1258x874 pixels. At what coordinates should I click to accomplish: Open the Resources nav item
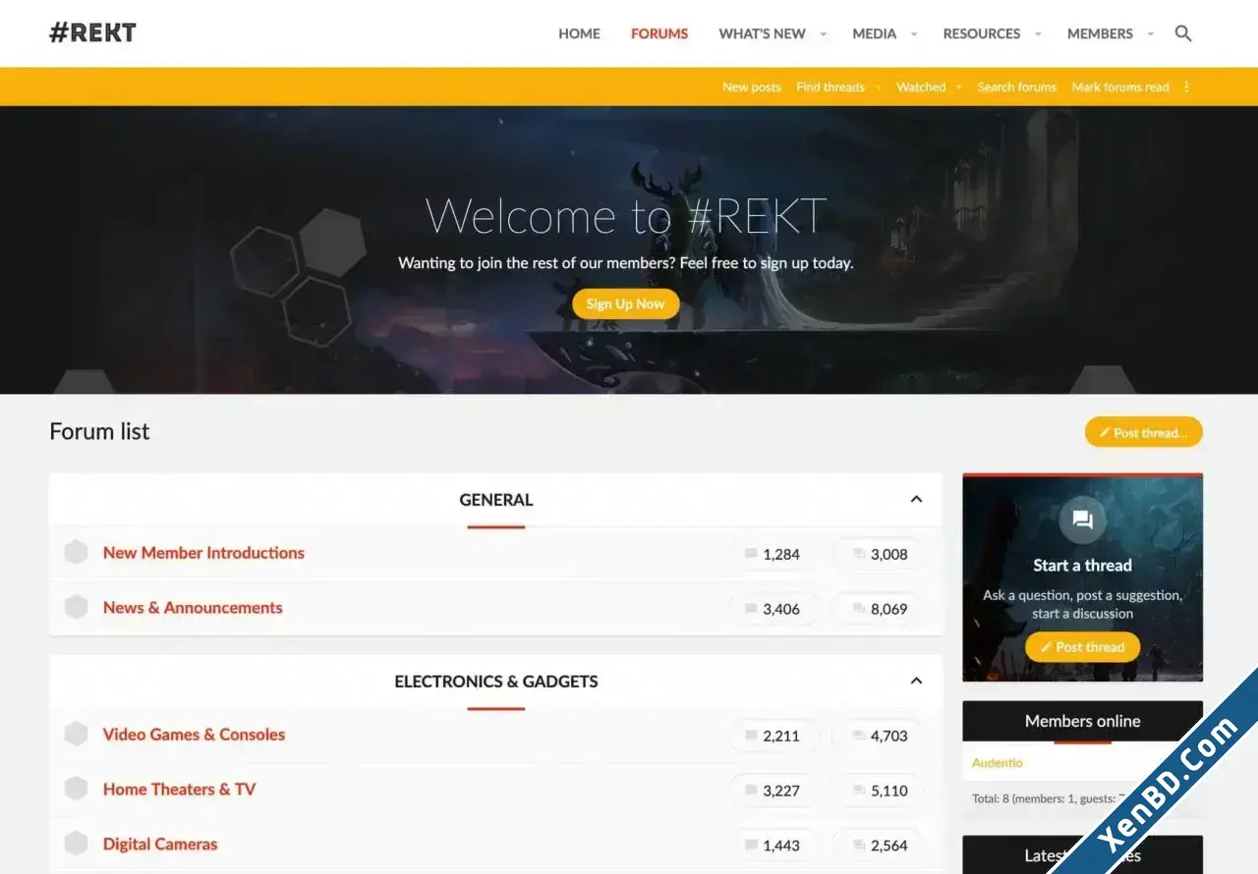[x=981, y=33]
